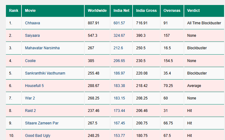Select overseas value 70.25
The height and width of the screenshot is (140, 225).
coord(168,86)
